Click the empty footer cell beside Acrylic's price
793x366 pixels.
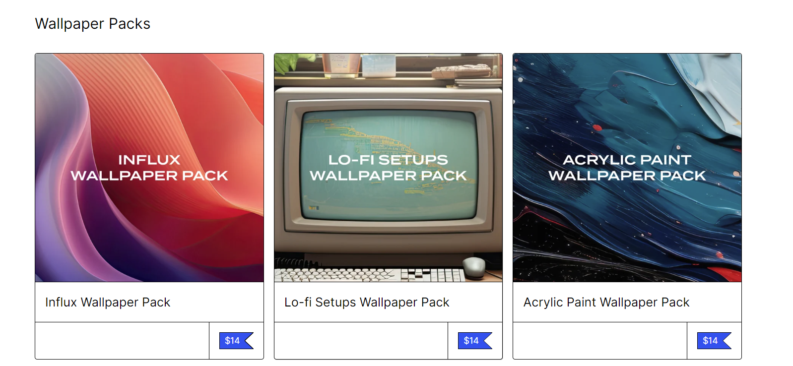click(600, 341)
